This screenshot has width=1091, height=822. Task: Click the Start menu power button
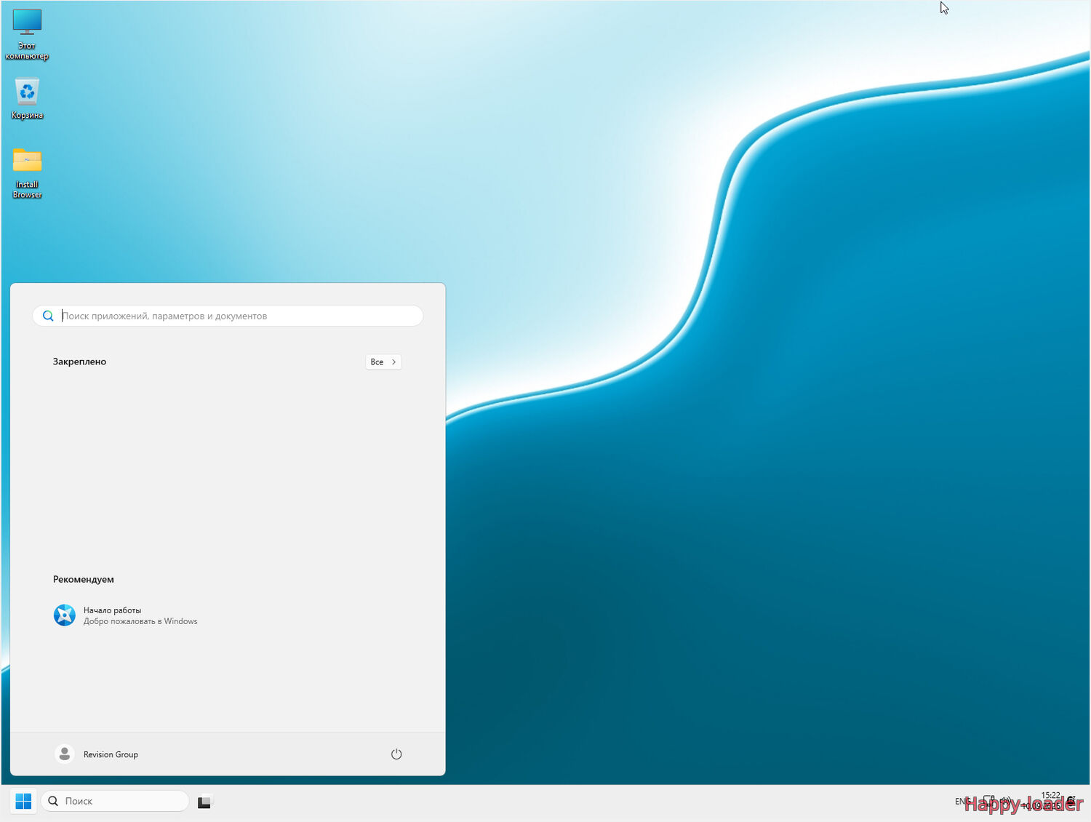tap(396, 754)
